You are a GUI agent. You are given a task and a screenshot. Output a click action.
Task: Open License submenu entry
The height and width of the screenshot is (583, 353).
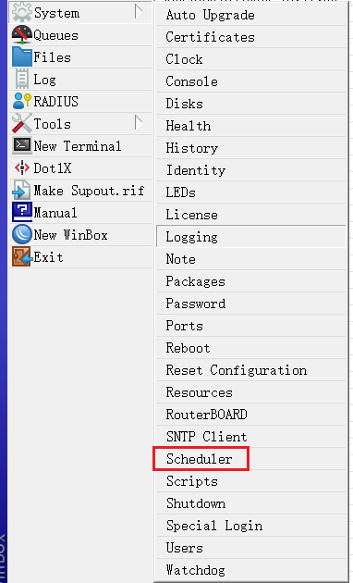pos(251,215)
